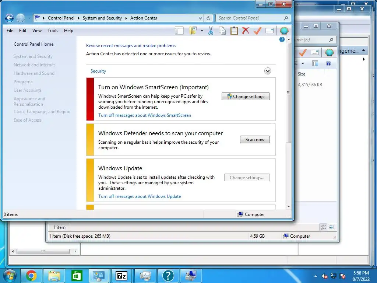Click the seashell icon in the E: drive window
The width and height of the screenshot is (377, 283).
329,52
